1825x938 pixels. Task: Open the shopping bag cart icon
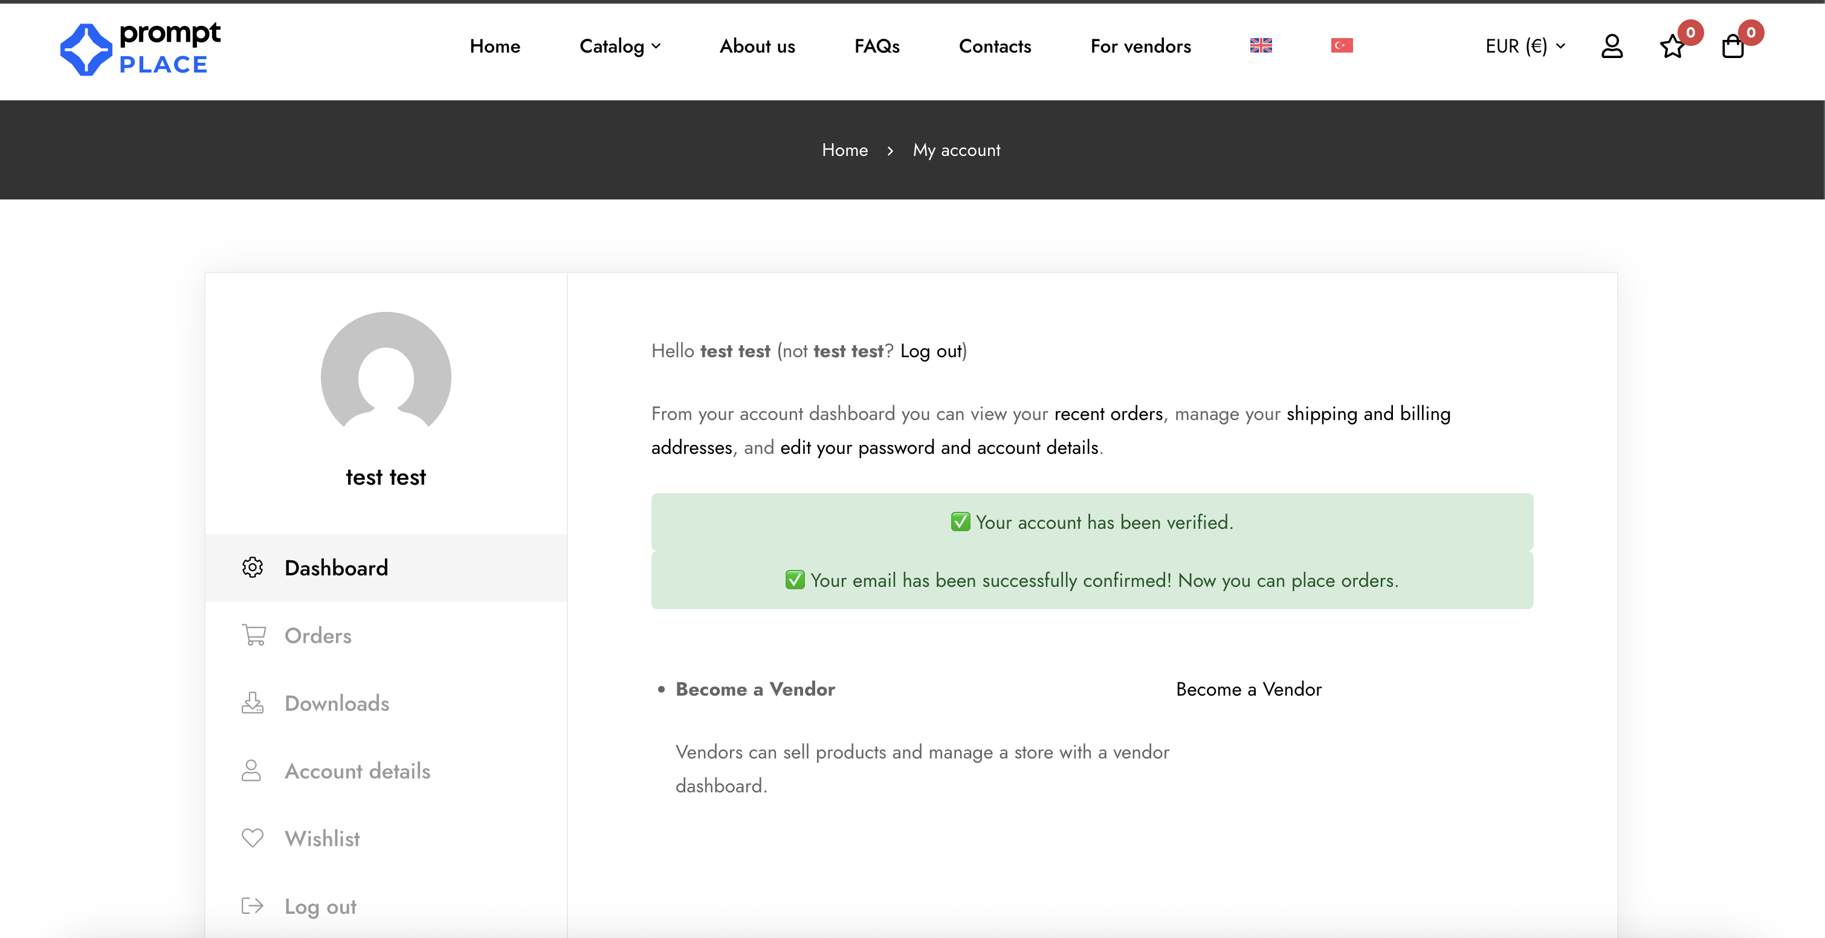(x=1732, y=46)
